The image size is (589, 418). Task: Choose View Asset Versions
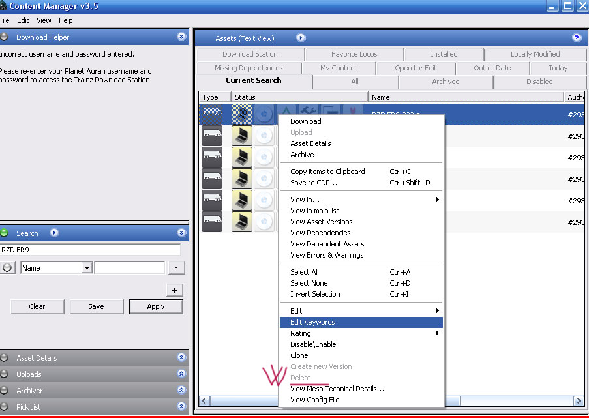[361, 222]
